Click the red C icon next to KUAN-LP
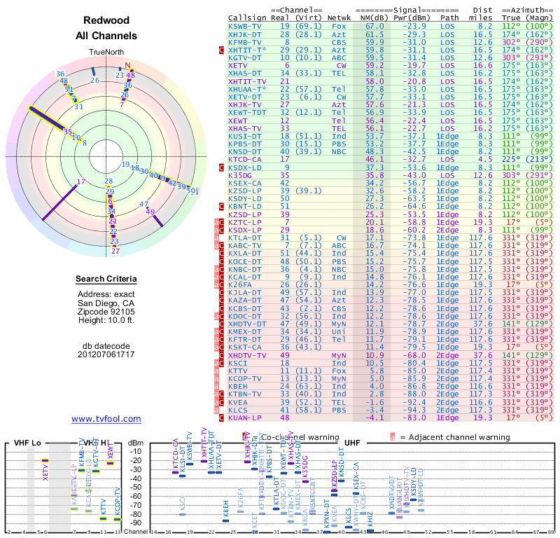 point(221,418)
